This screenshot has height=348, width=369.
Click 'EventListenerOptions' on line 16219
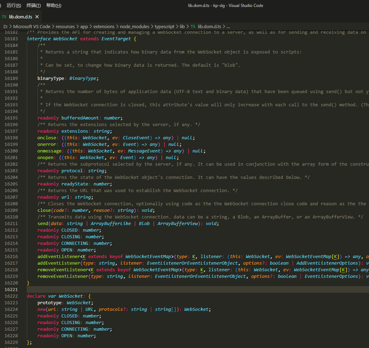(332, 276)
